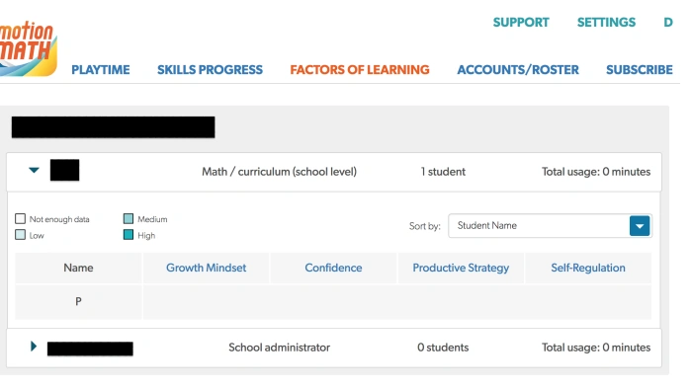Collapse the expanded class row arrow
The image size is (692, 389).
click(x=34, y=170)
